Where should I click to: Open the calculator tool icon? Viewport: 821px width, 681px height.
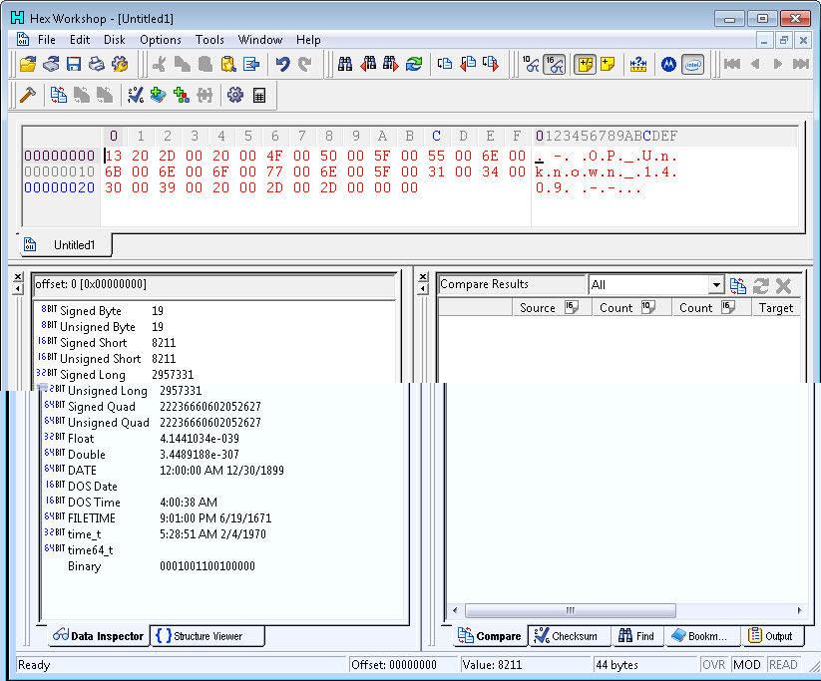pyautogui.click(x=259, y=95)
